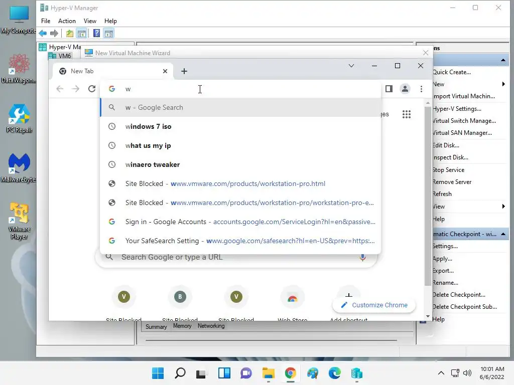514x385 pixels.
Task: Open File Explorer from the taskbar
Action: (x=268, y=373)
